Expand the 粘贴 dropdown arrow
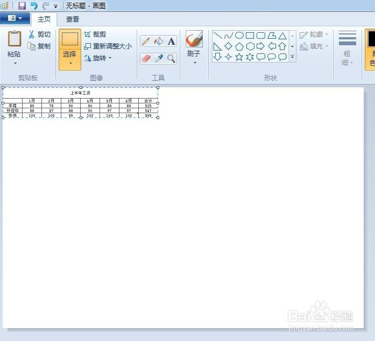375x341 pixels. click(x=15, y=63)
